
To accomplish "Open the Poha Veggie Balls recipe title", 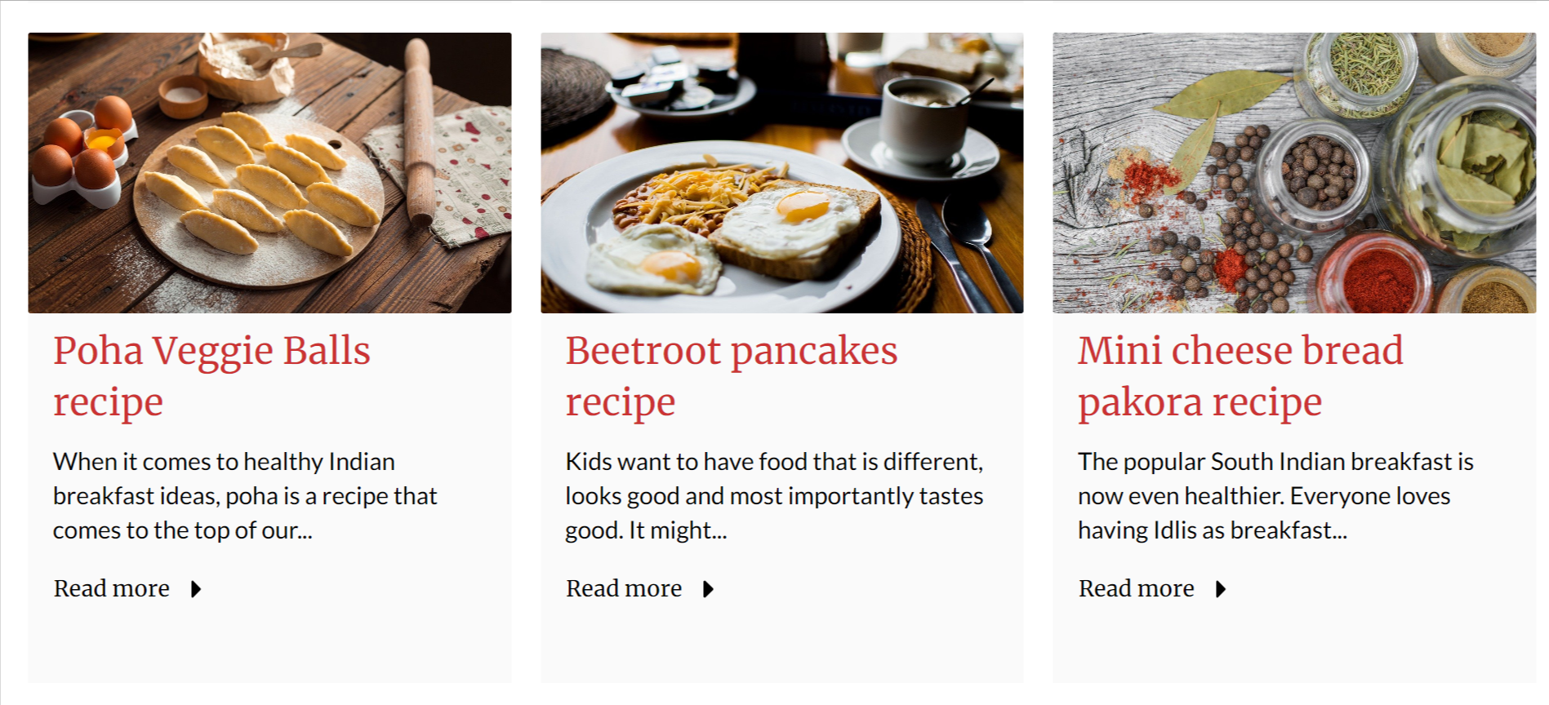I will (x=211, y=375).
